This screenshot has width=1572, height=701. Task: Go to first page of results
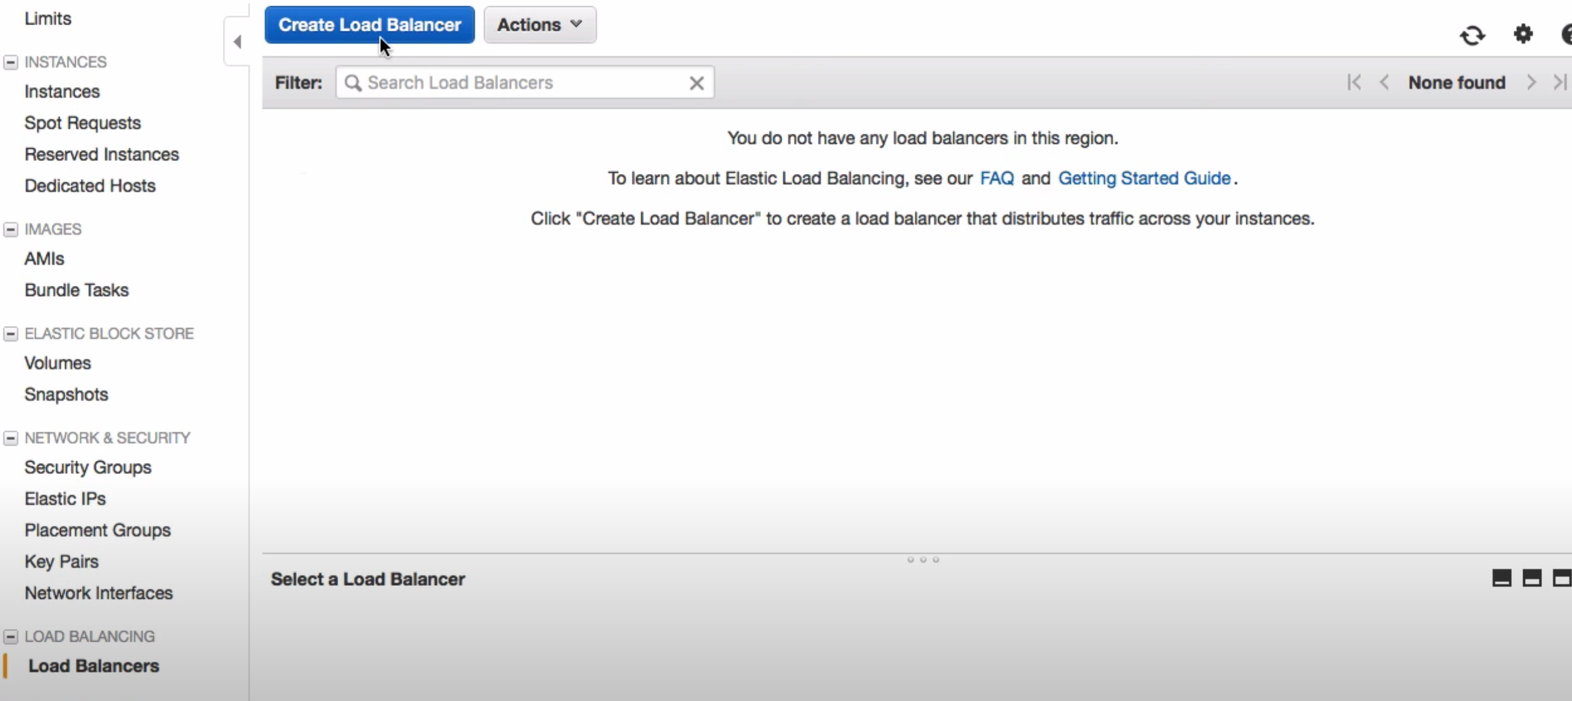(x=1354, y=83)
